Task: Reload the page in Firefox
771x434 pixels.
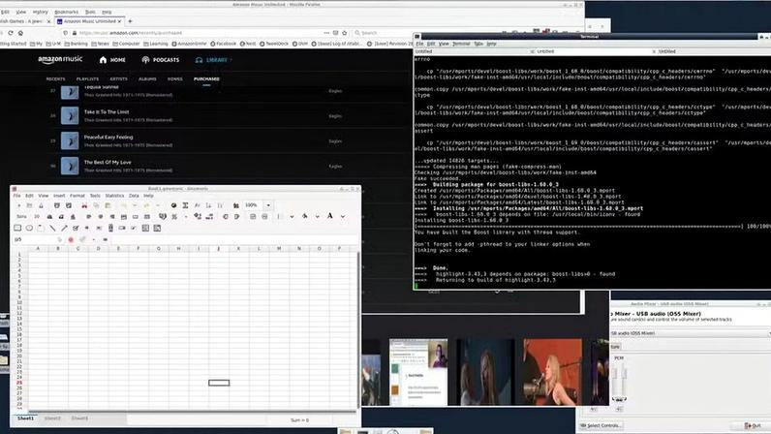Action: pyautogui.click(x=10, y=33)
